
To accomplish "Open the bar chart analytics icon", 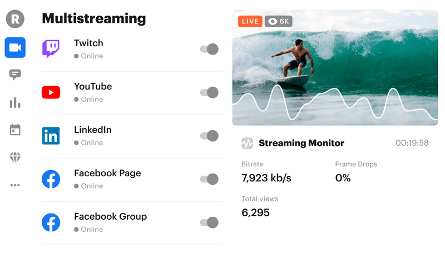I will click(15, 103).
